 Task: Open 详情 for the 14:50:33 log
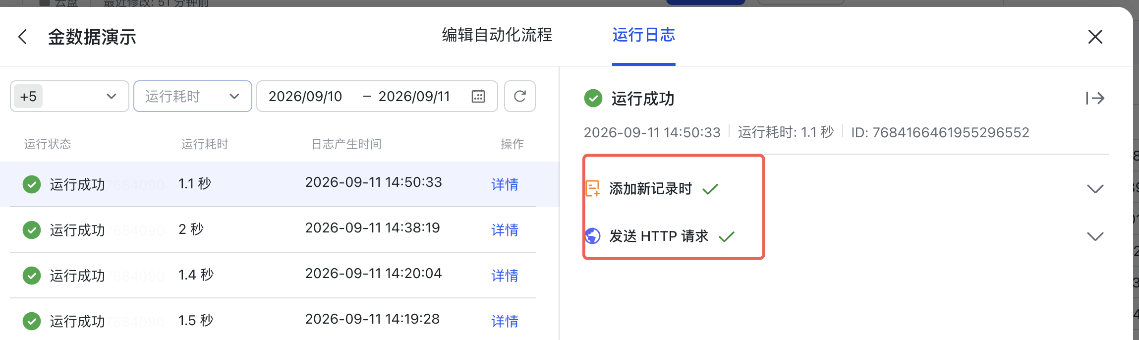505,184
